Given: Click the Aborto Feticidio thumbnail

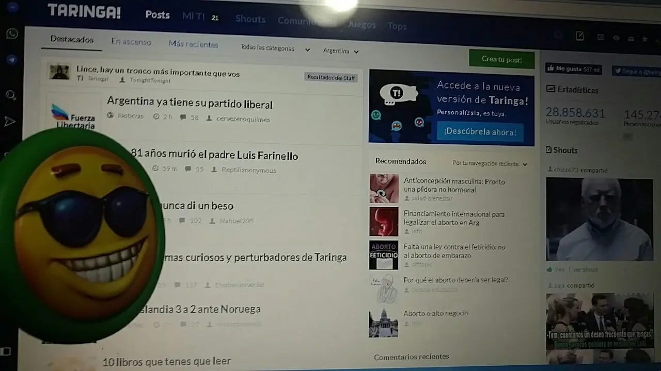Looking at the screenshot, I should click(384, 255).
